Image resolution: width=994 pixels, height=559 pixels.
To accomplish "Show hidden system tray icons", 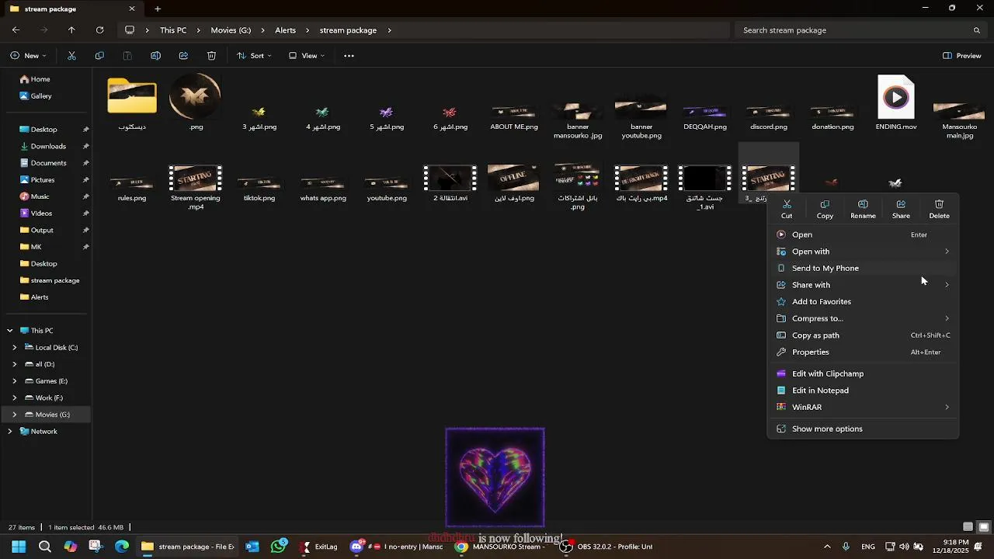I will point(827,547).
